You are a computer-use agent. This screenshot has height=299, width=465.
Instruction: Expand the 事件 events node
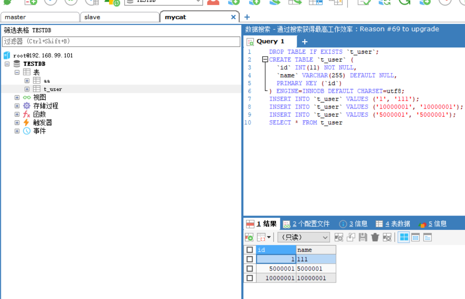click(17, 131)
